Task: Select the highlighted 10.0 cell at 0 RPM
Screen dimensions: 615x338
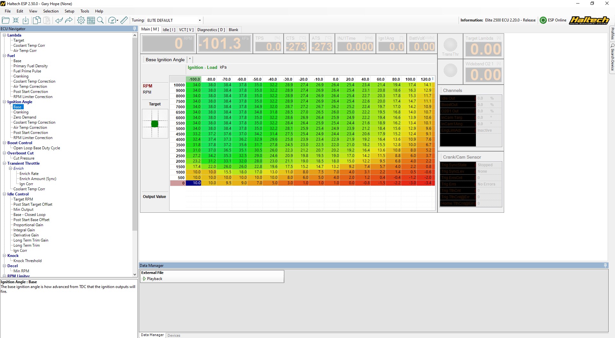Action: coord(194,183)
